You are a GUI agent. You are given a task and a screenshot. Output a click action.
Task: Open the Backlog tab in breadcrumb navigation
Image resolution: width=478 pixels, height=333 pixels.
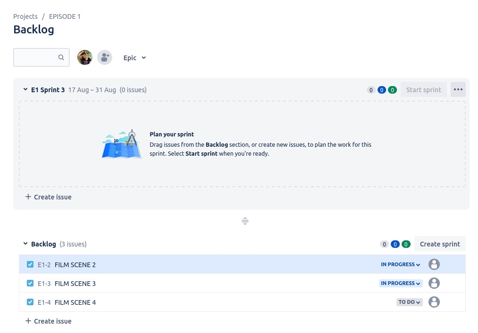click(x=33, y=29)
